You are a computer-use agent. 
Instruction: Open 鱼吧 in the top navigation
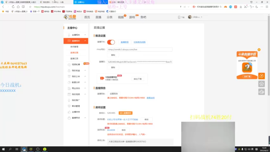coord(143,17)
